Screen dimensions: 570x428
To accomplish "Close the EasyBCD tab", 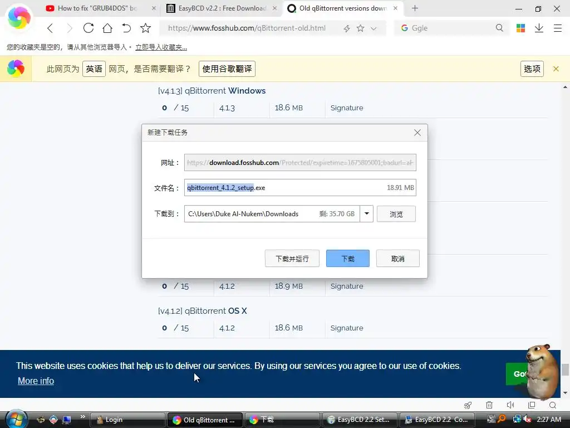I will [x=275, y=8].
